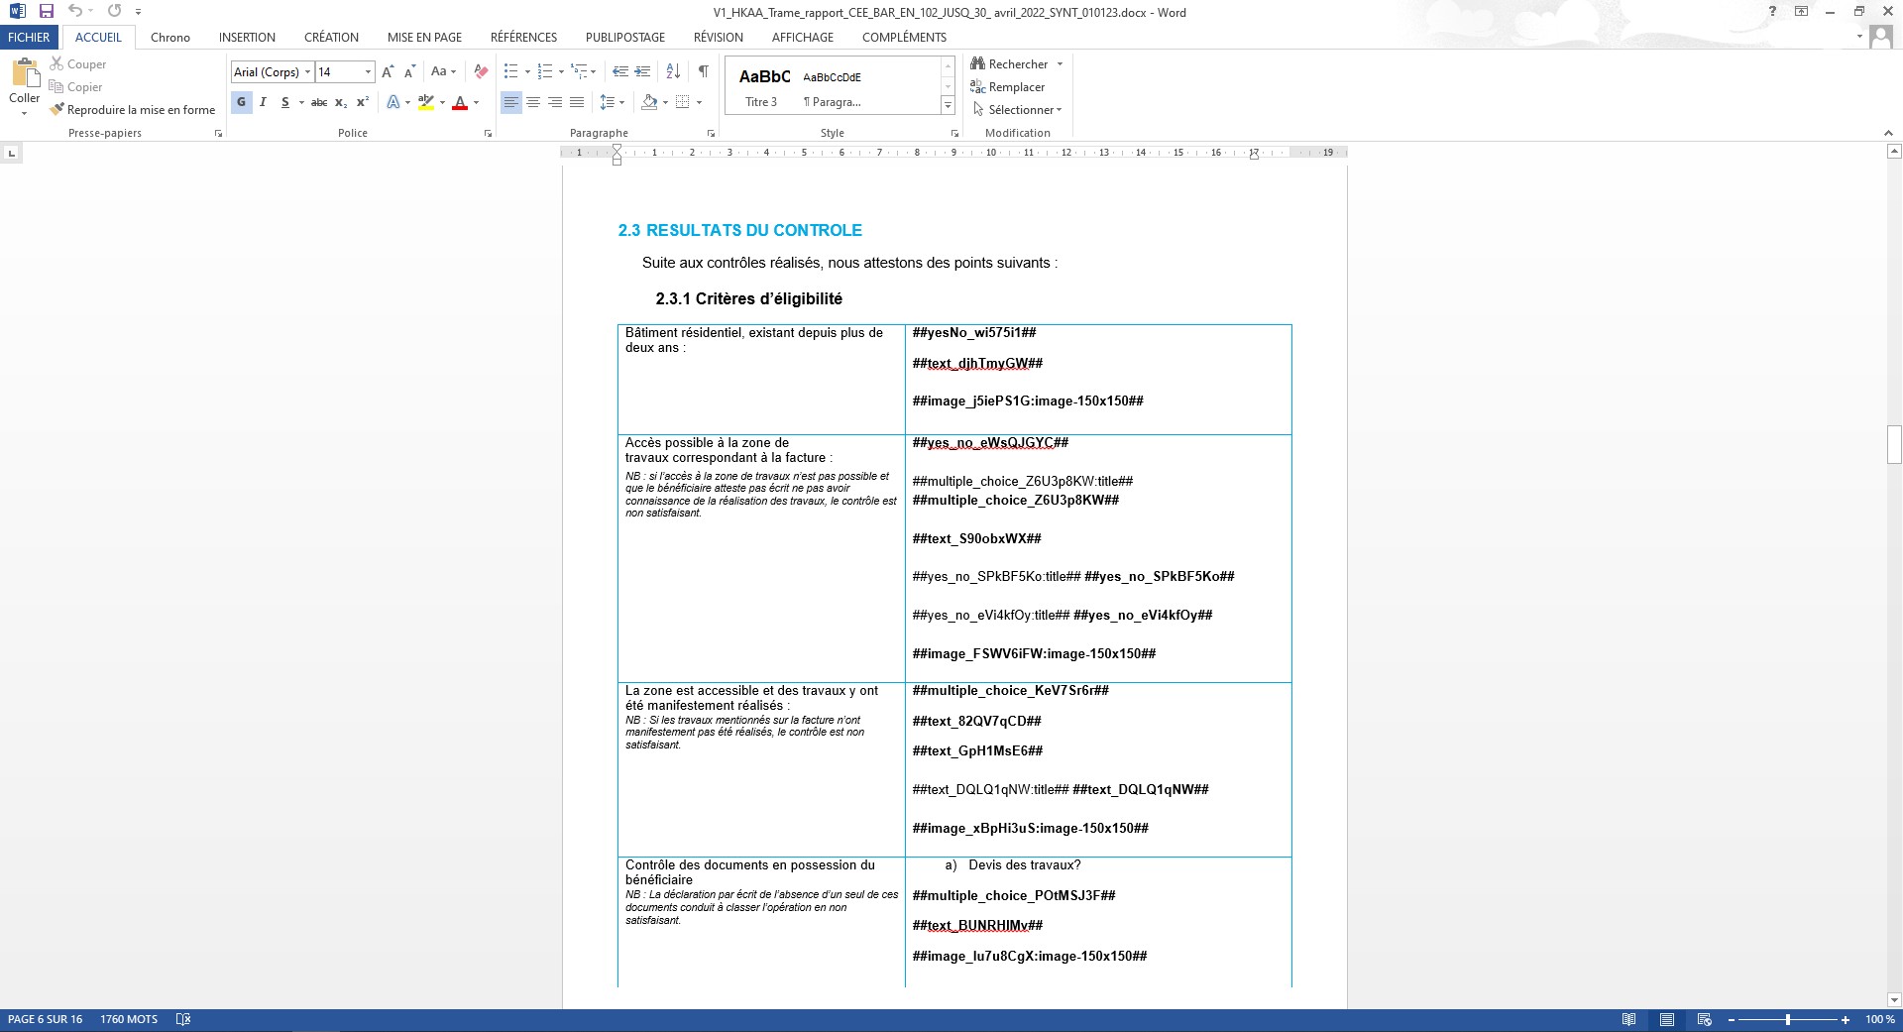Click the strikethrough abc icon
The height and width of the screenshot is (1032, 1903).
point(319,102)
